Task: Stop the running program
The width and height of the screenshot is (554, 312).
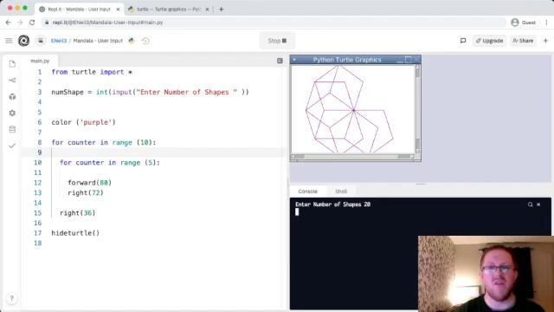Action: pyautogui.click(x=277, y=41)
